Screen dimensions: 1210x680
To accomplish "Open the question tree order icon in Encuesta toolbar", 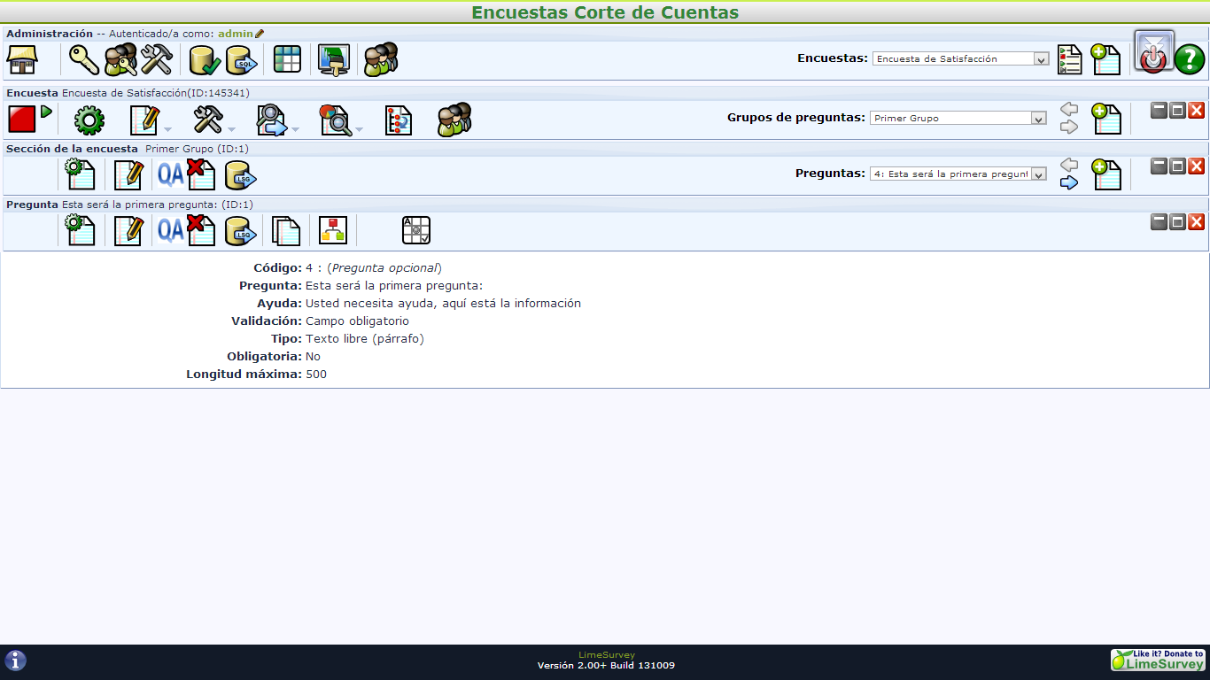I will (399, 120).
